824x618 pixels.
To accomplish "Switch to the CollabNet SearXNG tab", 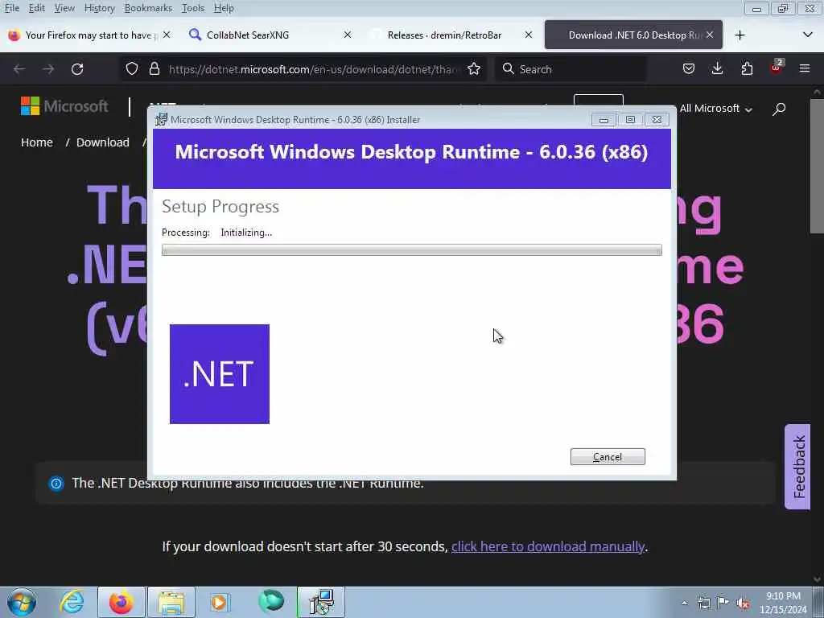I will [263, 35].
